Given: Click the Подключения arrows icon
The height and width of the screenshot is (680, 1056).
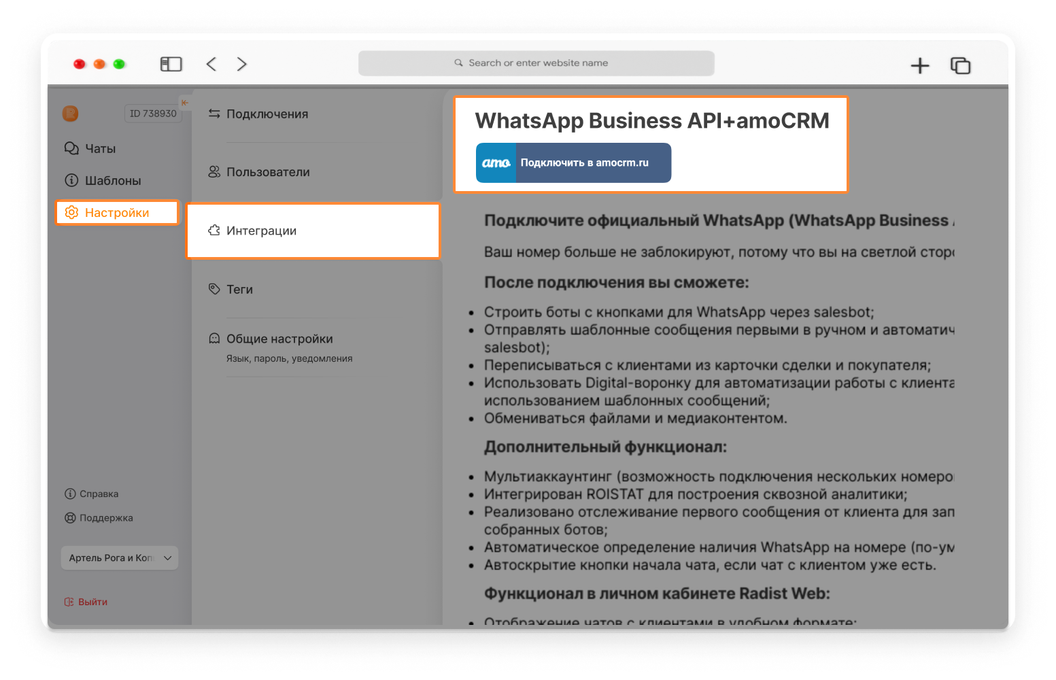Looking at the screenshot, I should click(x=214, y=114).
